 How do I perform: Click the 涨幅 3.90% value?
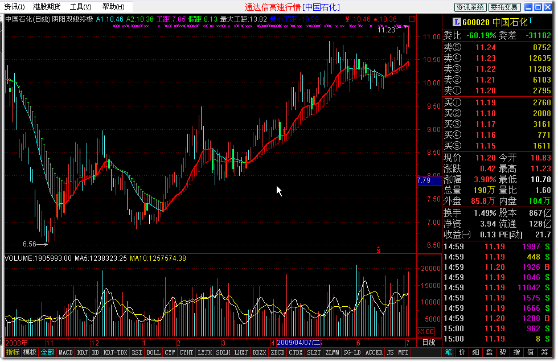485,180
